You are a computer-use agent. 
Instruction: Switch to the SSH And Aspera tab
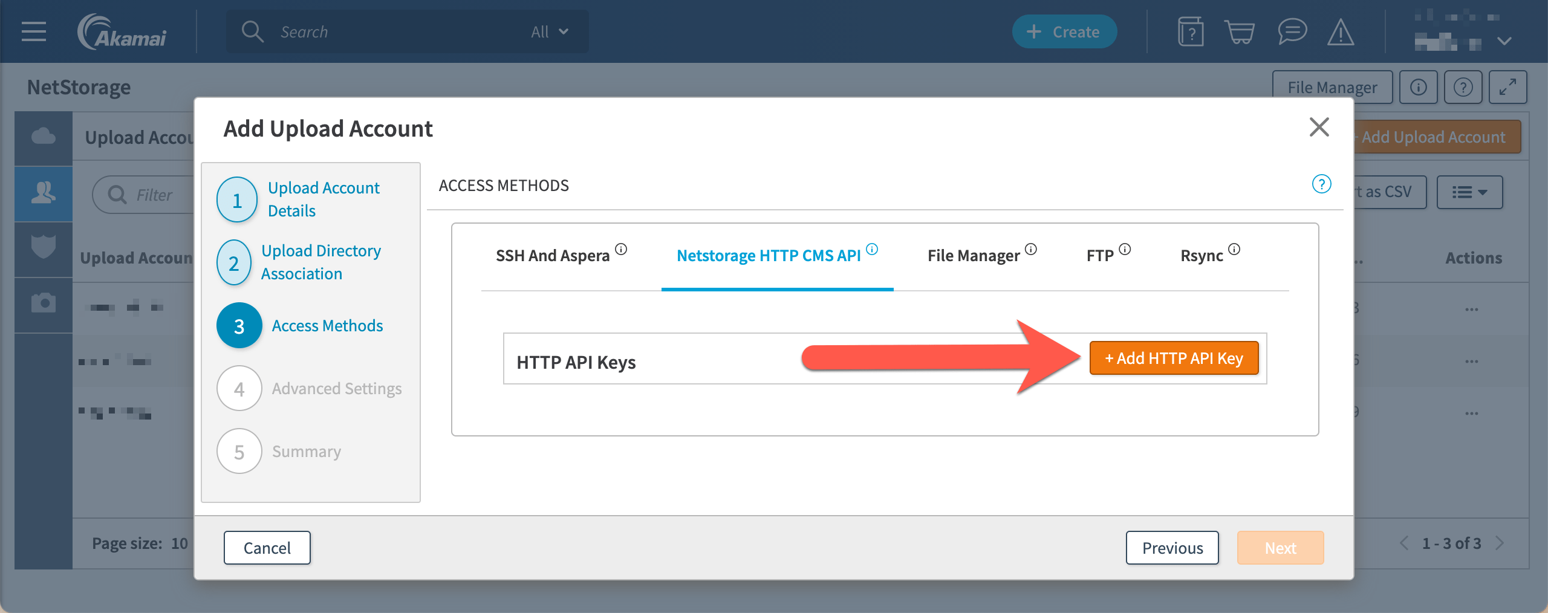(x=552, y=255)
